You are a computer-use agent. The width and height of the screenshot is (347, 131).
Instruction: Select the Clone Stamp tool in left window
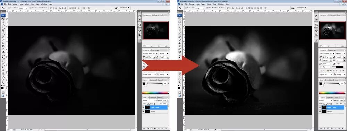coord(3,43)
